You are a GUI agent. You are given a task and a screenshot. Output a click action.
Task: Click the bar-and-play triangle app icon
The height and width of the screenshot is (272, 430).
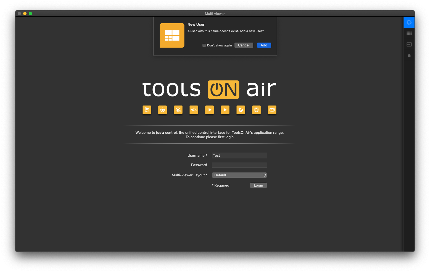coord(210,110)
